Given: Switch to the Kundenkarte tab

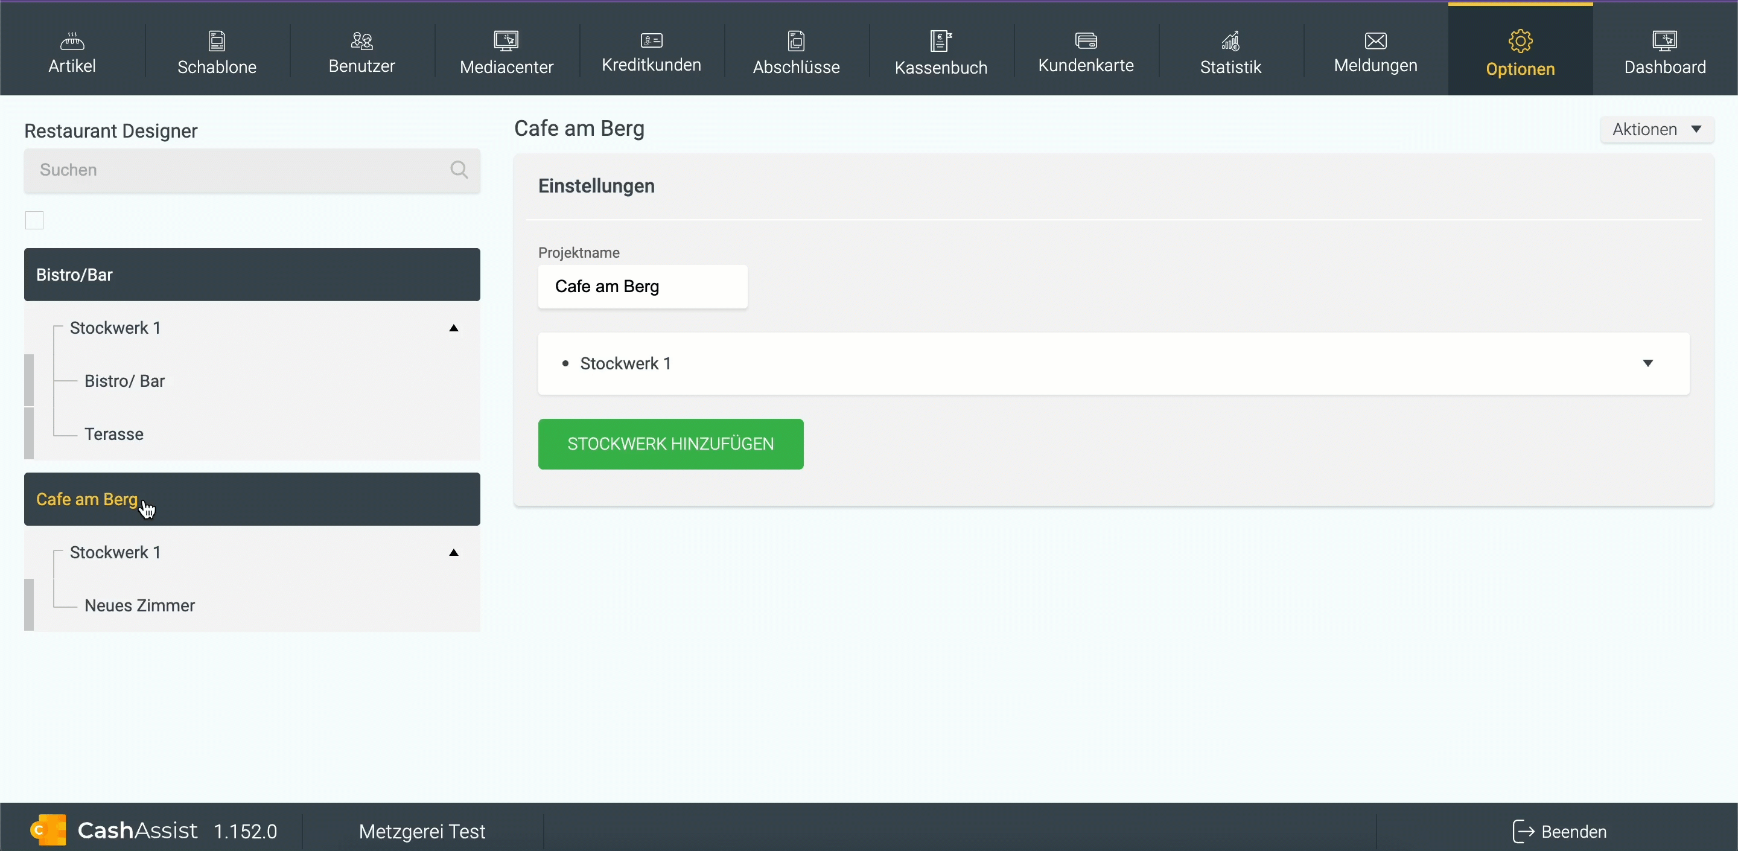Looking at the screenshot, I should (x=1086, y=53).
